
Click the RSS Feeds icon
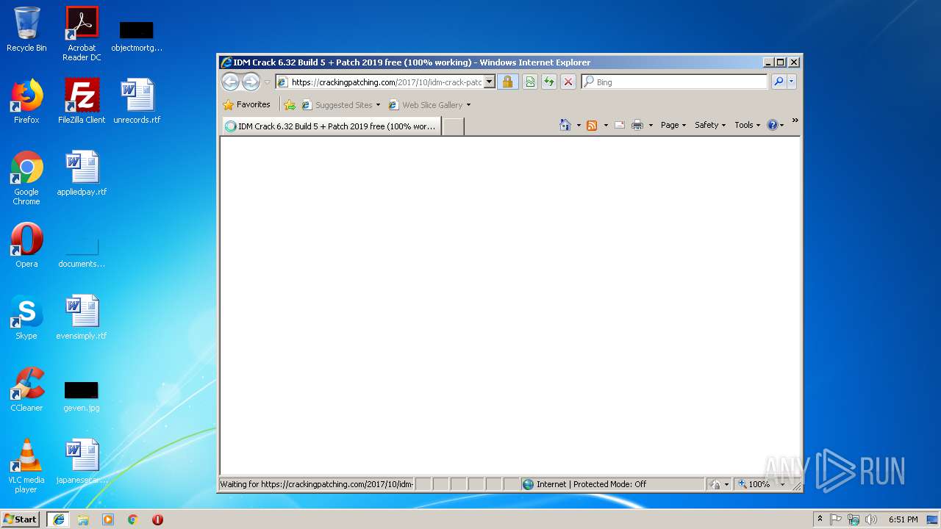click(592, 125)
